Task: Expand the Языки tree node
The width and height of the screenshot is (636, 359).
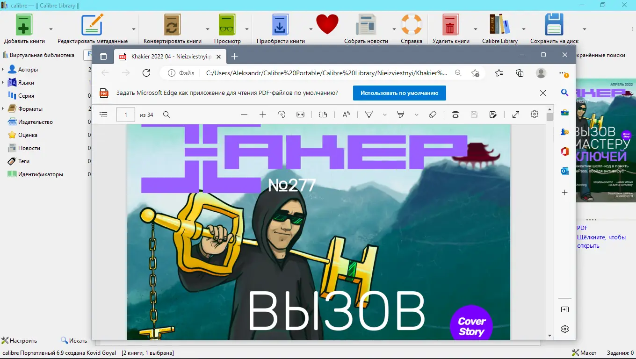Action: click(3, 83)
